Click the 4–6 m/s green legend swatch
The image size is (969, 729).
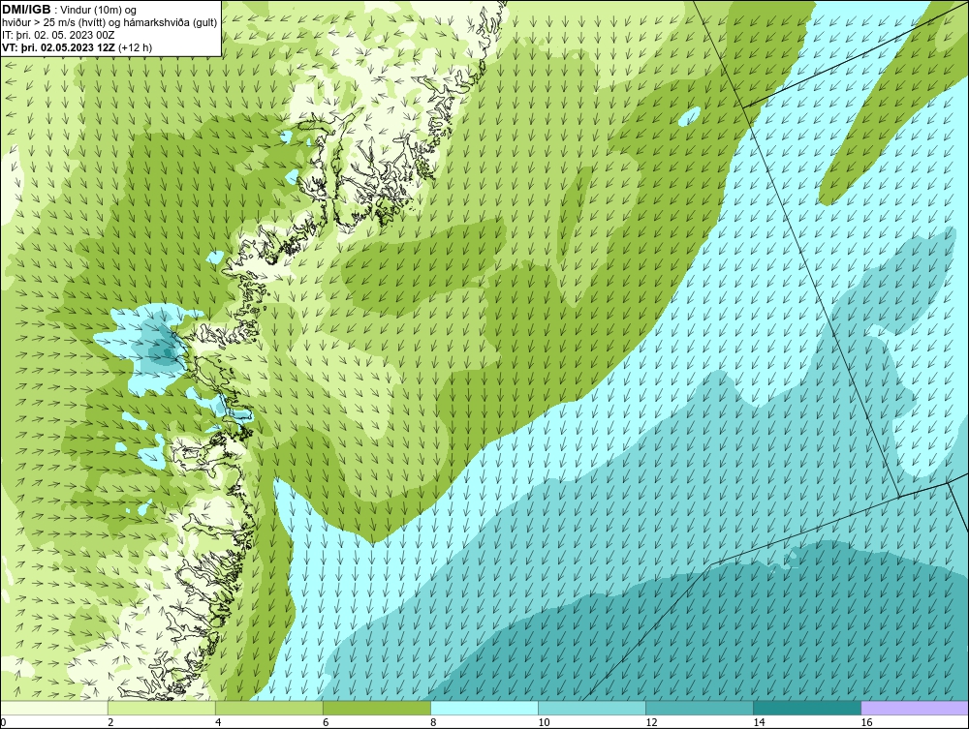coord(268,708)
